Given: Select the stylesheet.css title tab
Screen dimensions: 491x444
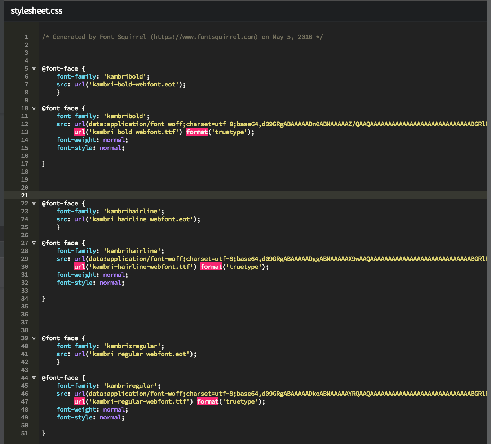Looking at the screenshot, I should (36, 11).
